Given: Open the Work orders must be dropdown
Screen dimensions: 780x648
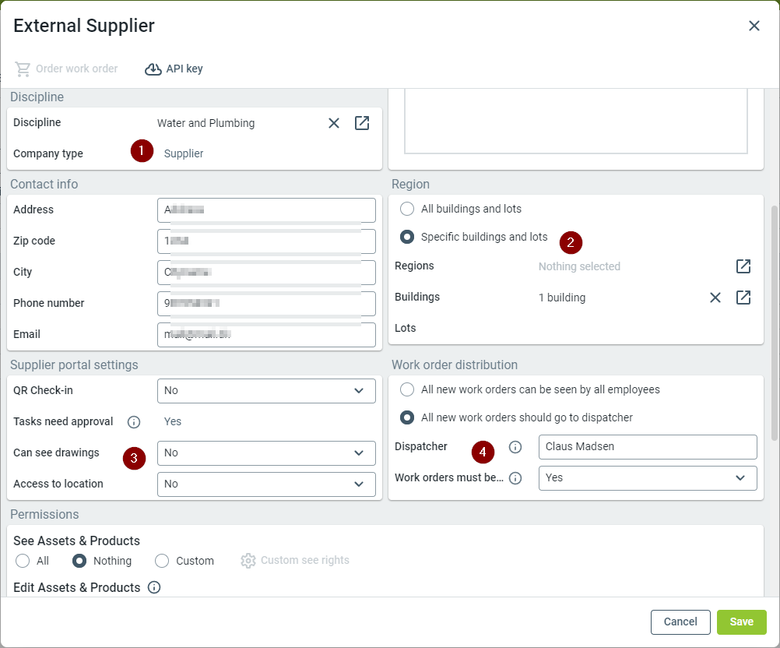Looking at the screenshot, I should [x=647, y=478].
